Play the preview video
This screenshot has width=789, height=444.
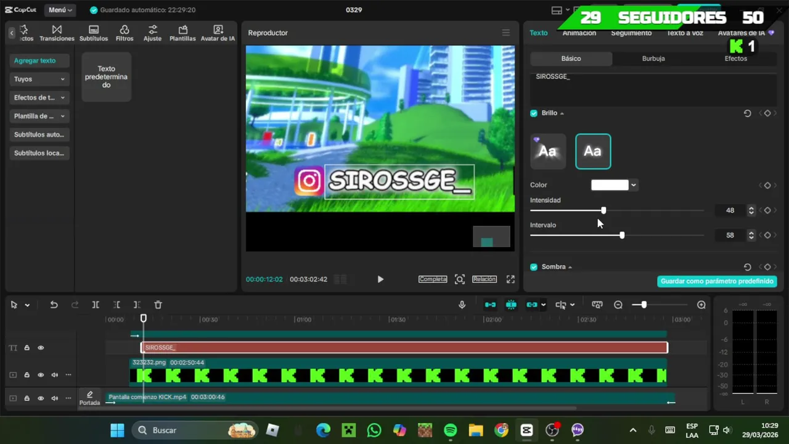pyautogui.click(x=380, y=279)
